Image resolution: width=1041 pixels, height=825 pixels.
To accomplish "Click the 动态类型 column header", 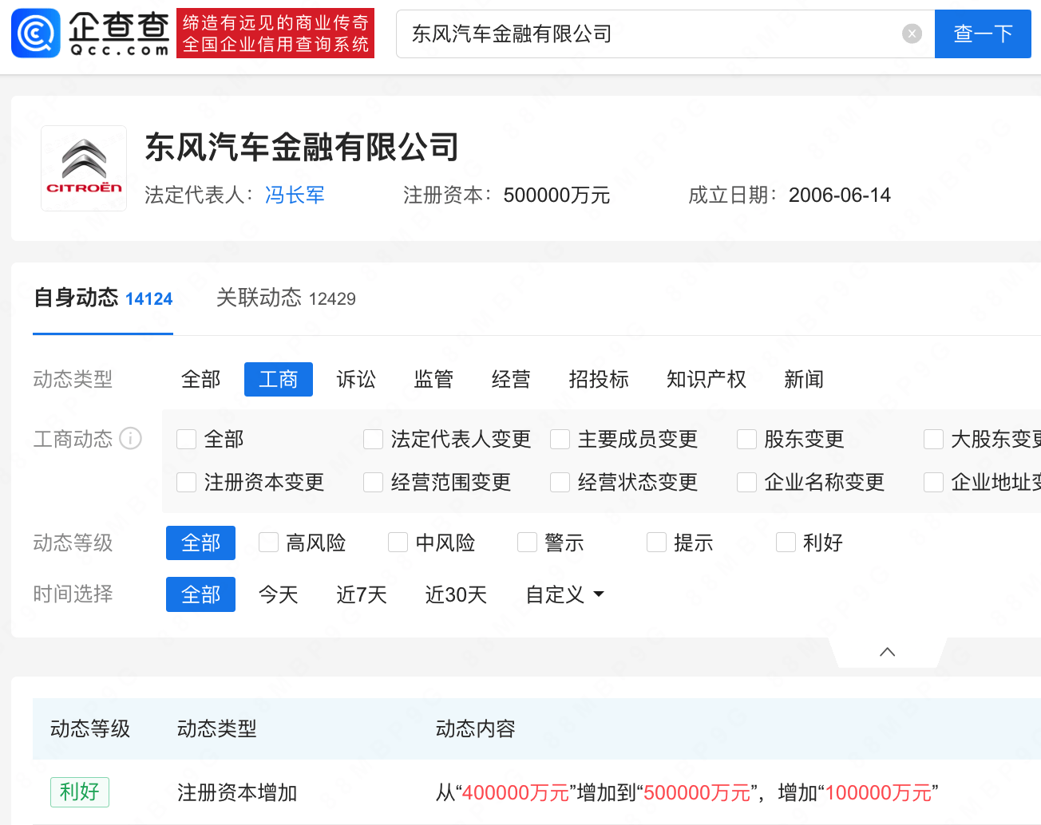I will point(217,728).
